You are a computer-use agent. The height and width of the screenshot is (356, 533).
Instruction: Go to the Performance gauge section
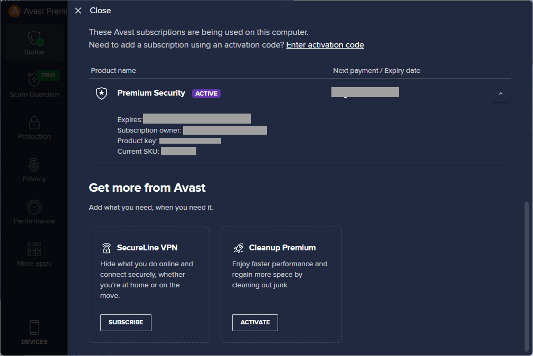pos(34,207)
